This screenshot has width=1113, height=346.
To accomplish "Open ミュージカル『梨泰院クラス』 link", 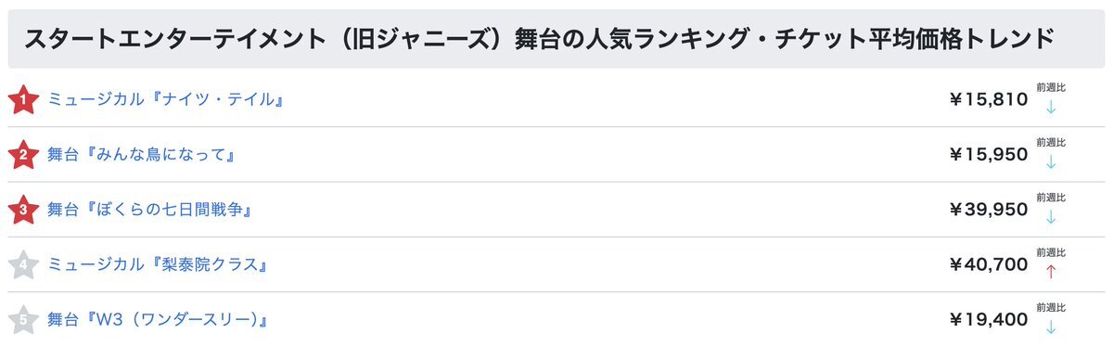I will (x=158, y=265).
